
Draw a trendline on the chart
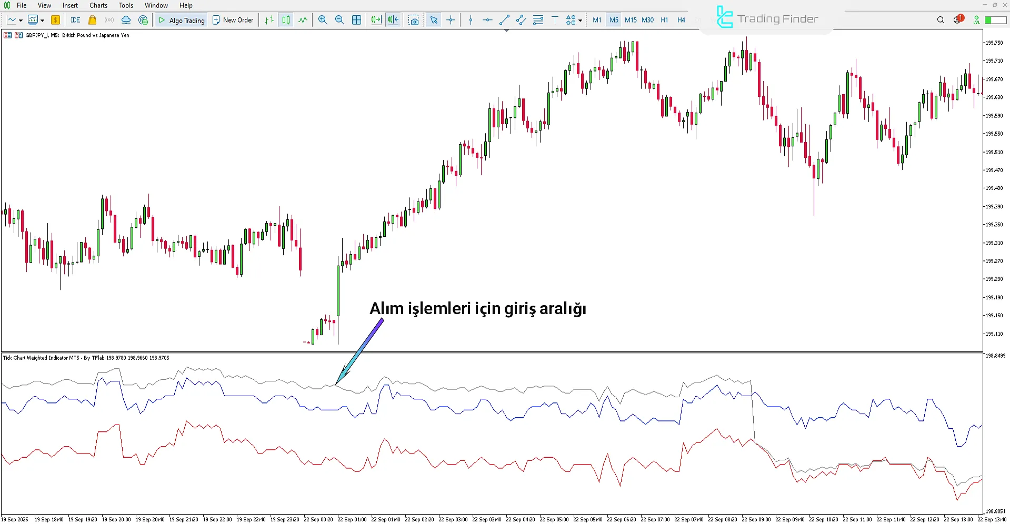tap(504, 20)
